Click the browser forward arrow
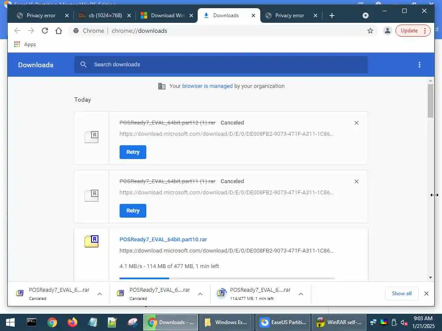 (31, 31)
